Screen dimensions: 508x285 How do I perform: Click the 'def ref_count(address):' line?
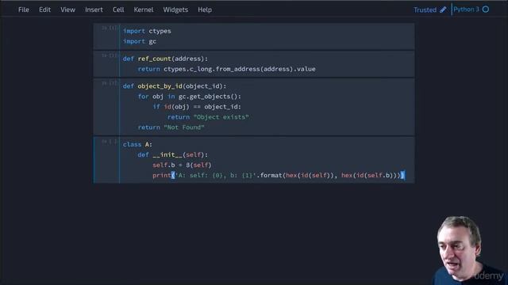tap(165, 59)
